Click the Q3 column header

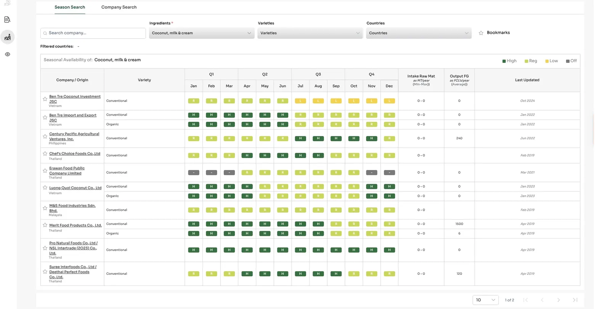pyautogui.click(x=318, y=74)
